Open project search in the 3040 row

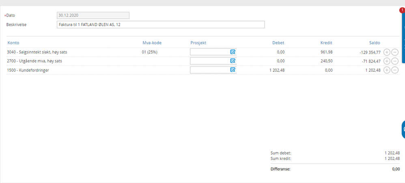coord(233,52)
